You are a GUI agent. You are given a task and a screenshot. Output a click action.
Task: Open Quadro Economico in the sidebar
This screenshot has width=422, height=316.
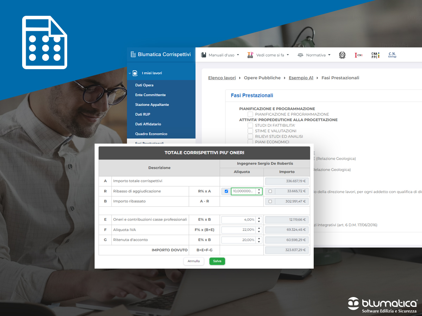[151, 134]
